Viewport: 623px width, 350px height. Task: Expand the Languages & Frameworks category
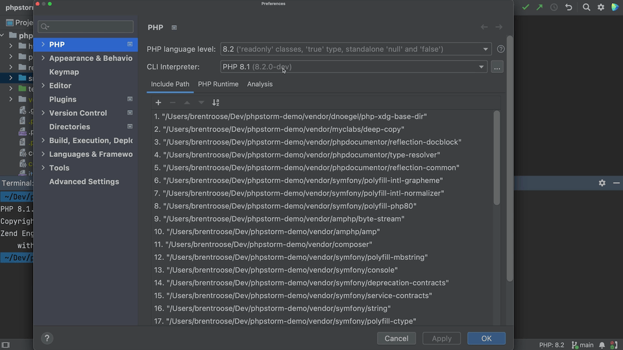click(x=43, y=154)
